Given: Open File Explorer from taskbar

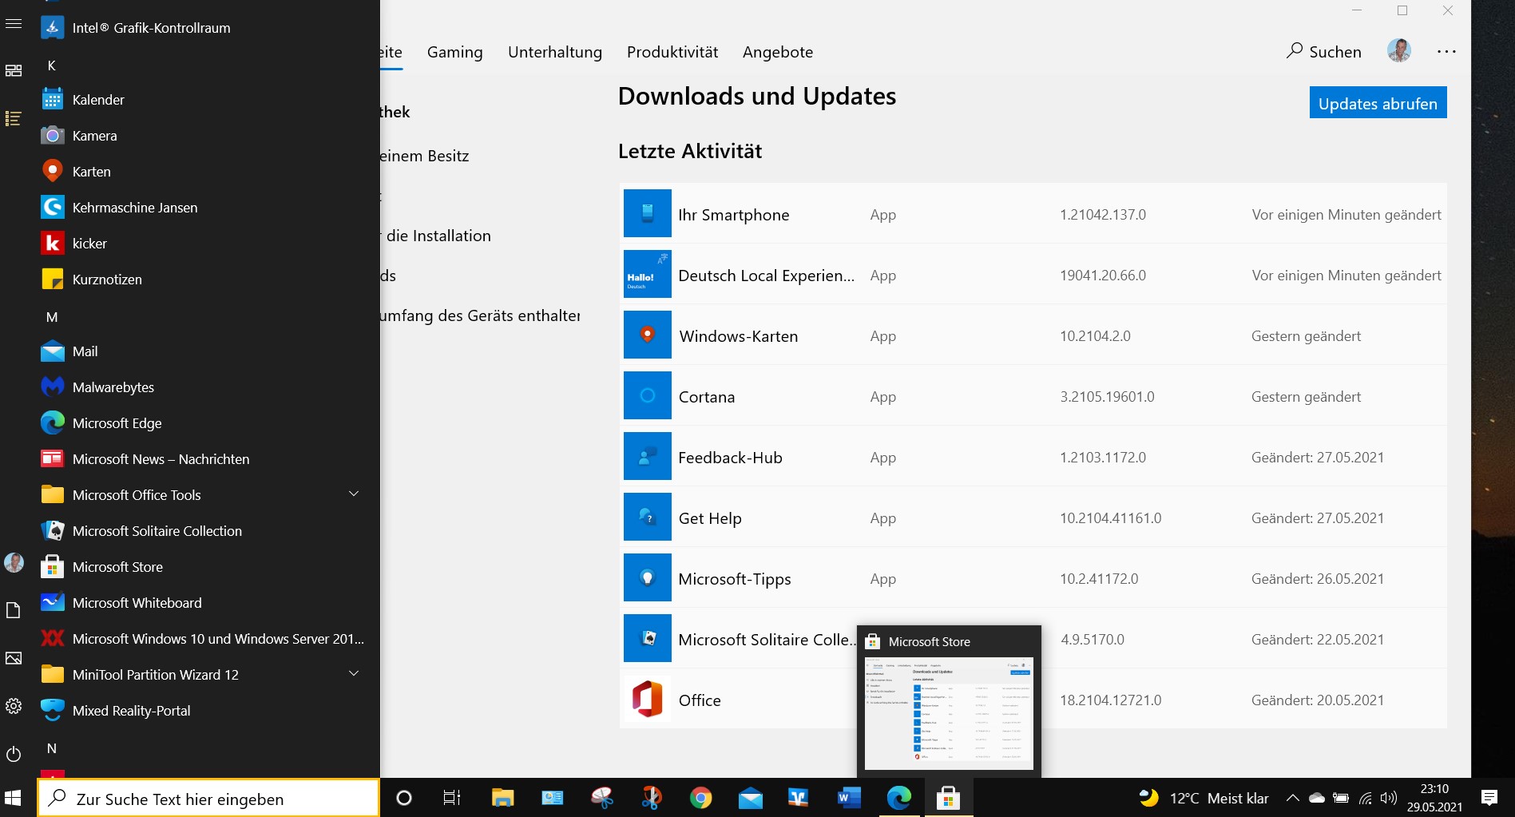Looking at the screenshot, I should pos(502,798).
